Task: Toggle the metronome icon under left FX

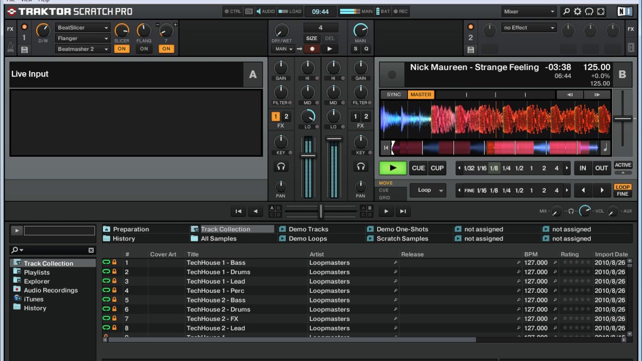Action: tap(11, 49)
